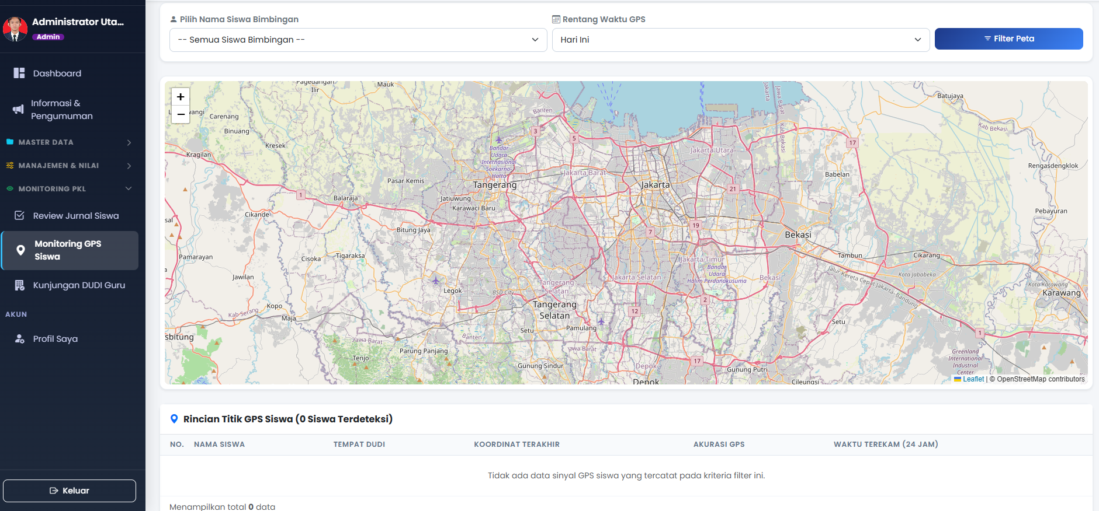Image resolution: width=1099 pixels, height=511 pixels.
Task: Click the Administrator Uta... username
Action: coord(78,22)
